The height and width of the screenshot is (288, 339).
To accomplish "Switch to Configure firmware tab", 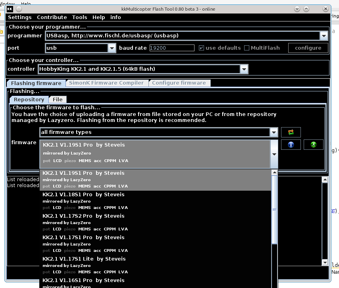I will [179, 83].
